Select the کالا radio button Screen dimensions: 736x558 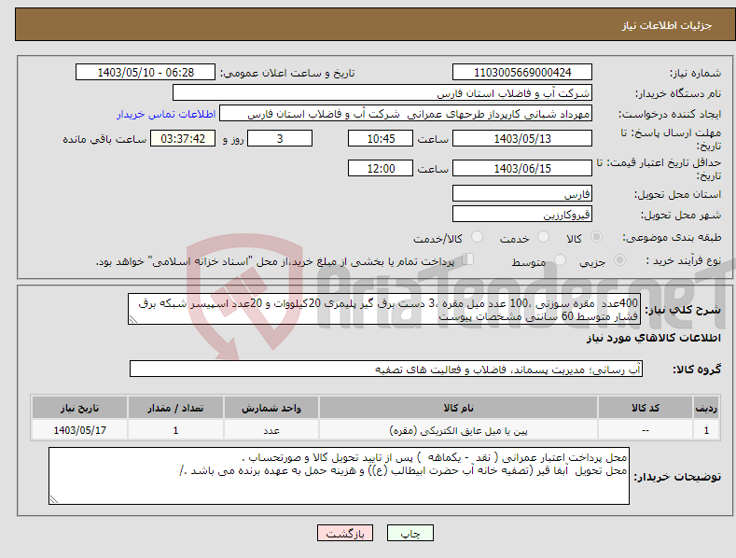[x=597, y=237]
